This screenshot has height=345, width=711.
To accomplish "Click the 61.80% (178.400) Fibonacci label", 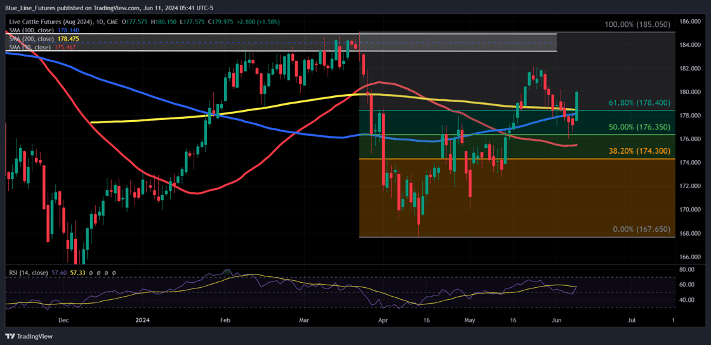I will point(639,104).
